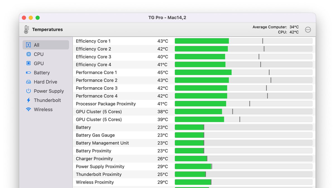Show the Battery sensors category
335x188 pixels.
click(x=42, y=73)
